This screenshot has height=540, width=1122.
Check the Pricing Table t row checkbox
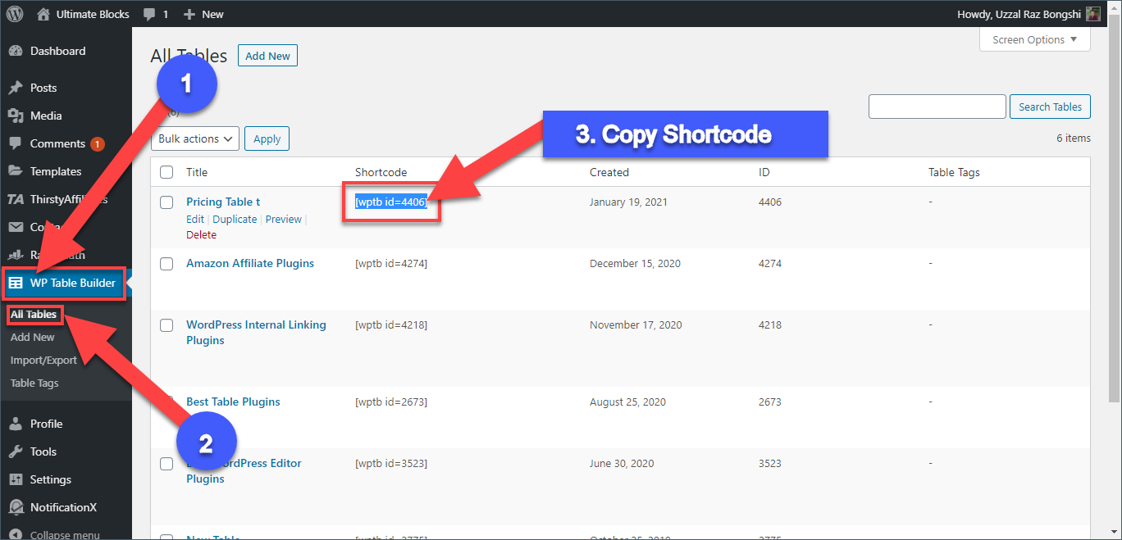[166, 202]
